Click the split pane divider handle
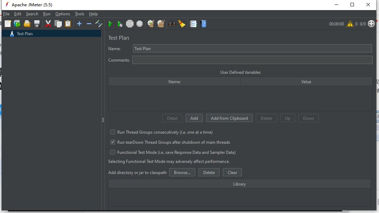 pos(103,120)
